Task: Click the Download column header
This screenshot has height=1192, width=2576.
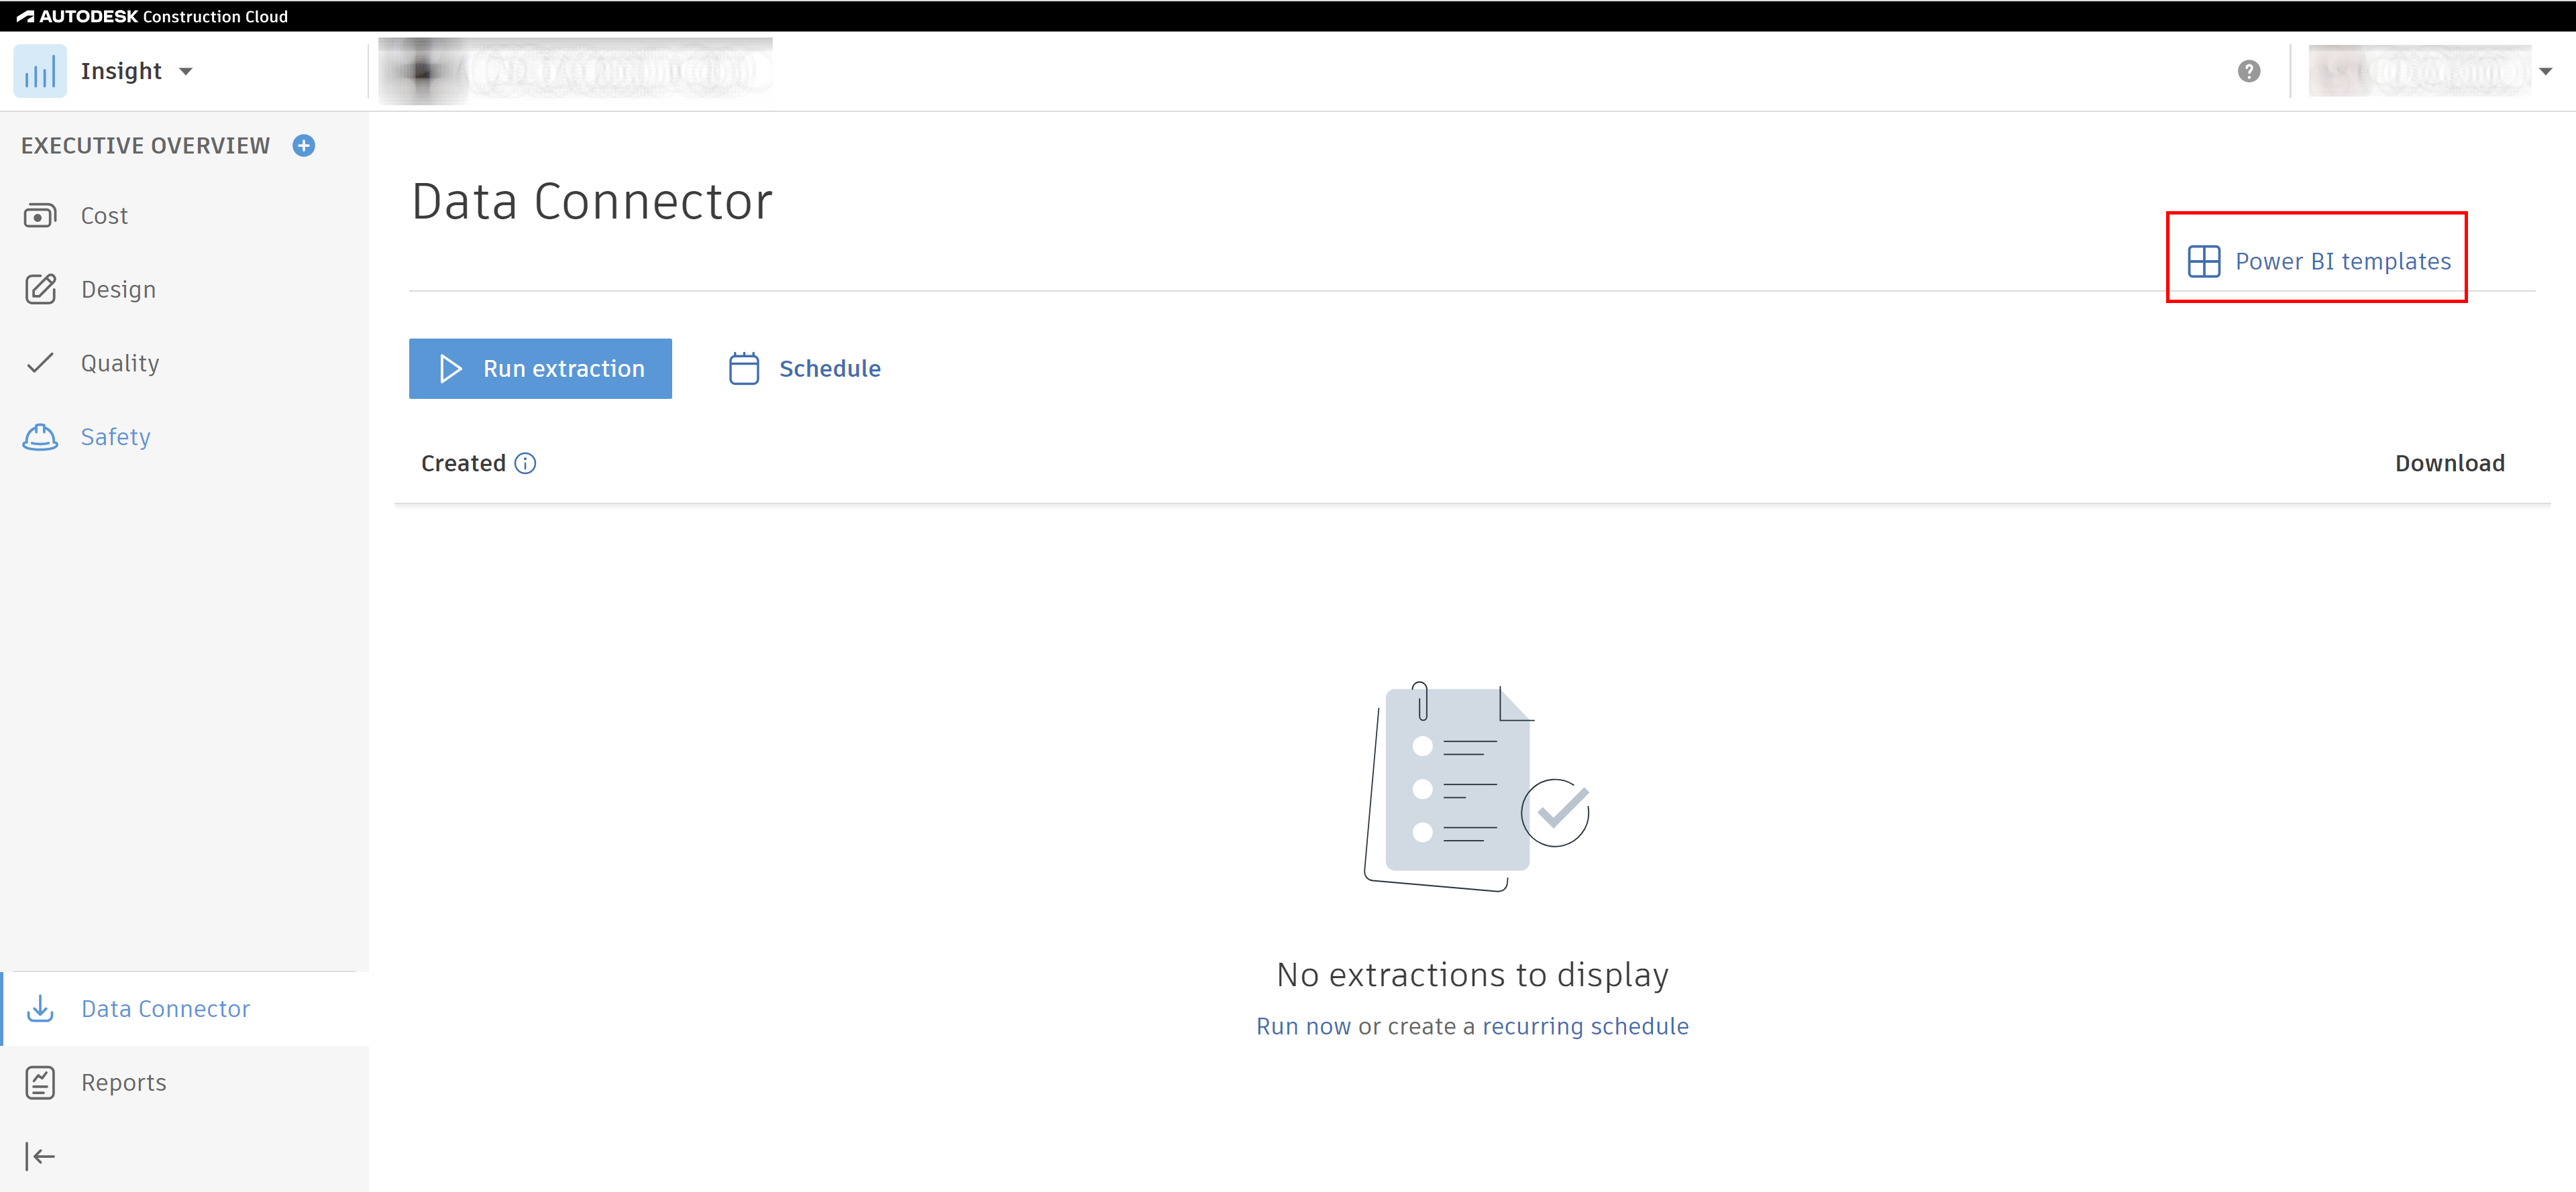Action: (2449, 464)
